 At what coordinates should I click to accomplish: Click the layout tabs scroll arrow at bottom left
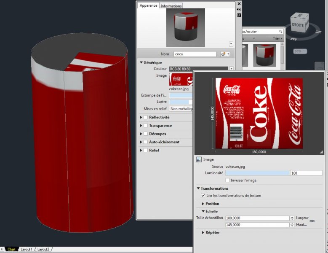click(x=2, y=249)
